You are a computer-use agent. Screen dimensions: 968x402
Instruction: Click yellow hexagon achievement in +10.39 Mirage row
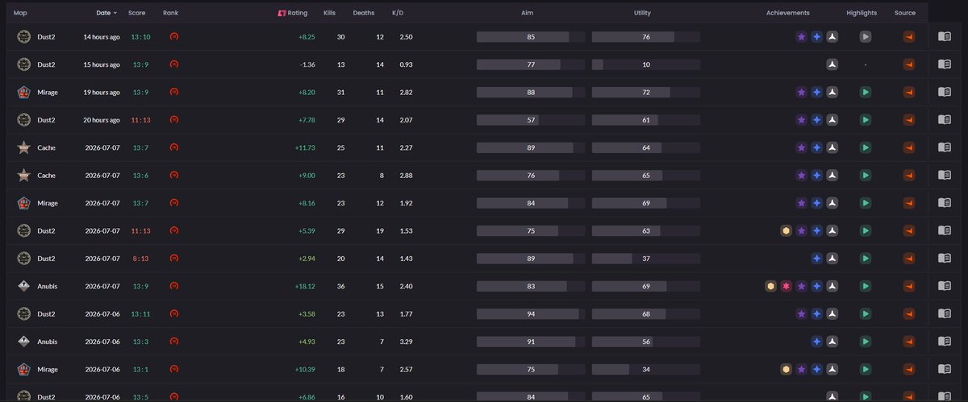click(x=785, y=369)
